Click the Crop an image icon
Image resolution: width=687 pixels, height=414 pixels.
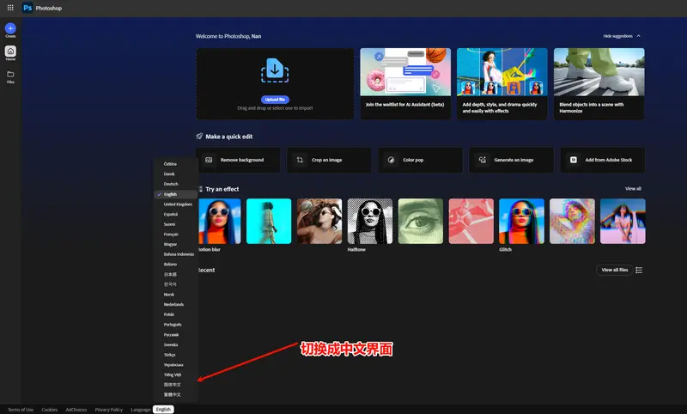coord(300,160)
